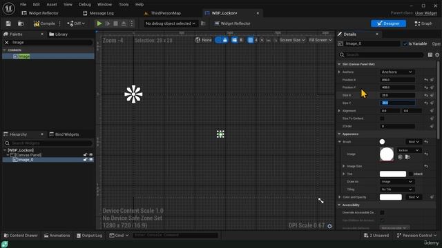Reset Position X to default arrow
This screenshot has width=442, height=248.
point(426,80)
